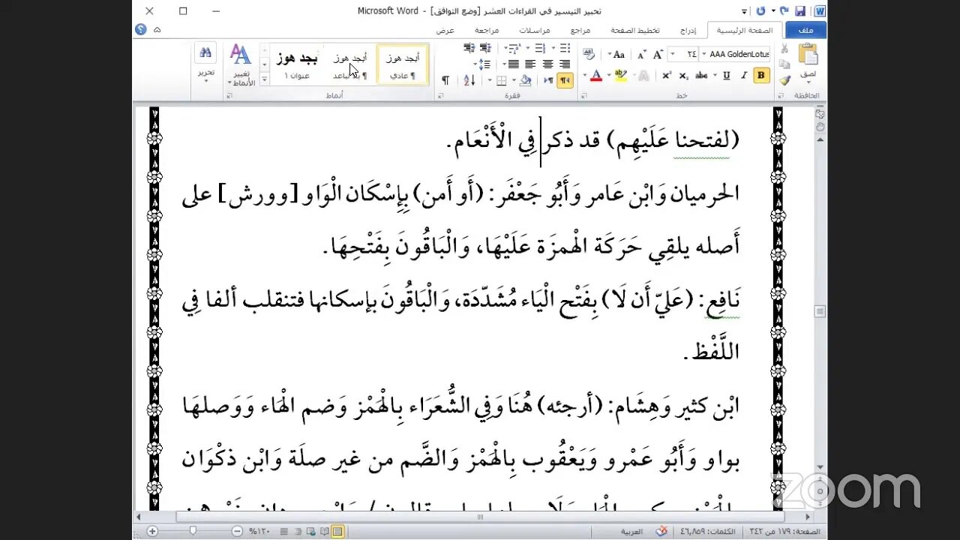Screen dimensions: 960x540
Task: Click the zoom in plus button
Action: pos(152,531)
